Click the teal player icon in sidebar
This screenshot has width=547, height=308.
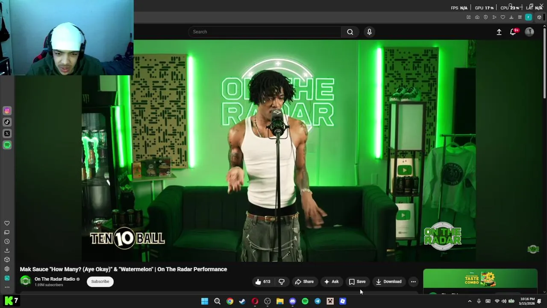[x=7, y=278]
